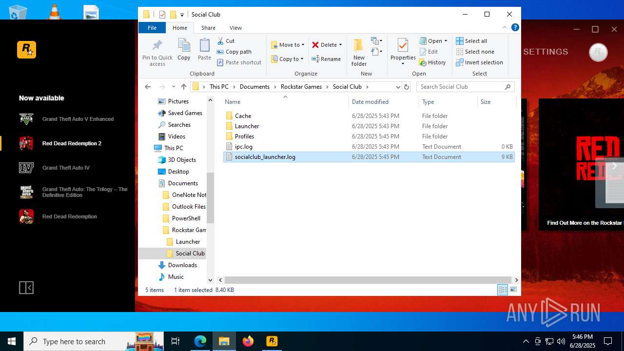Select PowerShell folder in navigation tree
Image resolution: width=624 pixels, height=351 pixels.
point(181,218)
